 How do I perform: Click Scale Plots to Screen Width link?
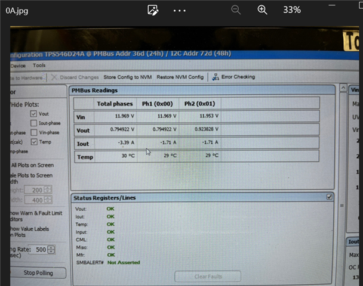tap(31, 178)
